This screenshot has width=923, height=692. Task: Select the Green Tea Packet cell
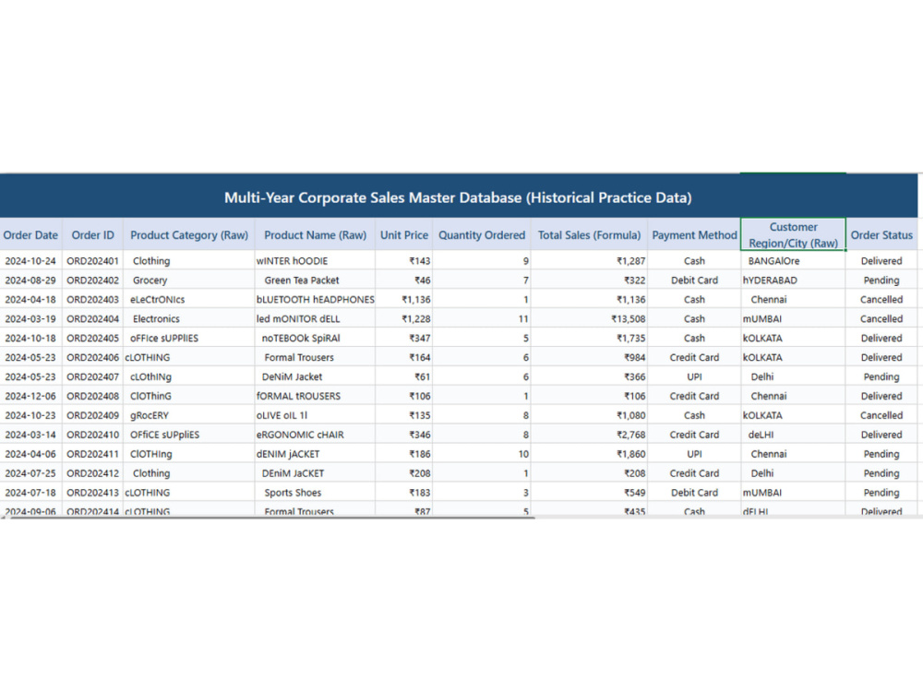315,280
